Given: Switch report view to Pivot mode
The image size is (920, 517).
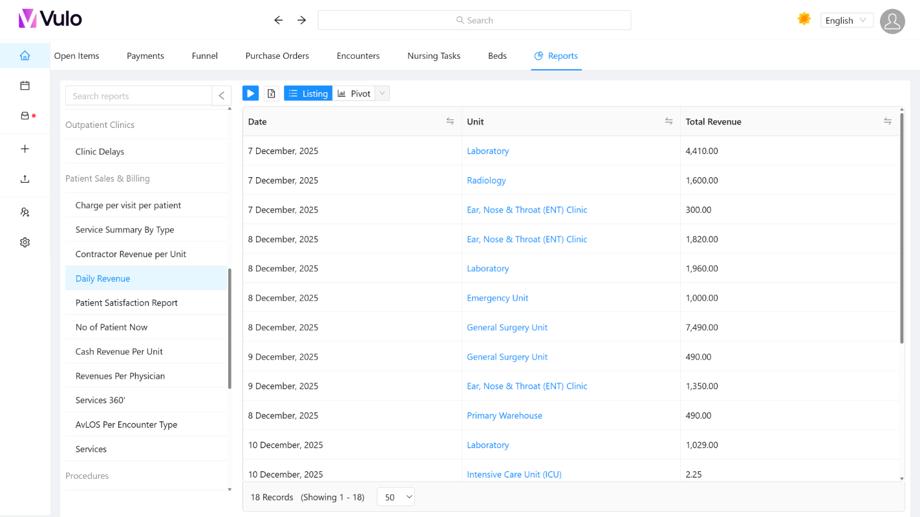Looking at the screenshot, I should tap(354, 93).
